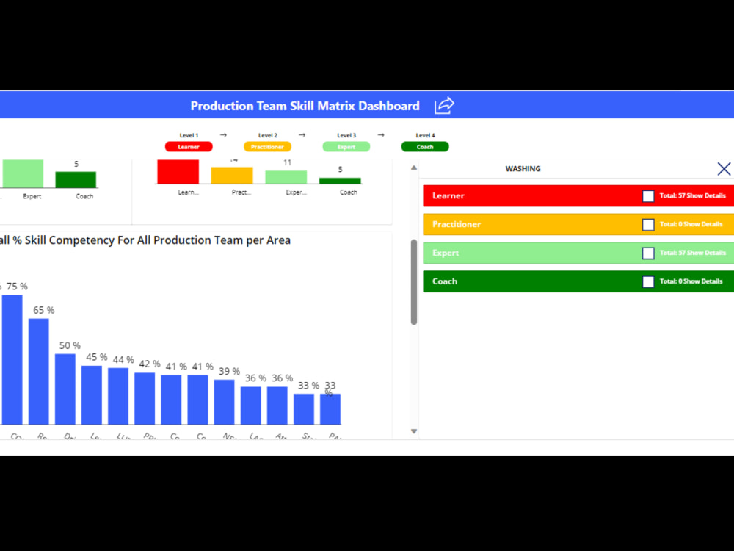Click the dashboard title text
Screen dimensions: 734x551
coord(305,106)
